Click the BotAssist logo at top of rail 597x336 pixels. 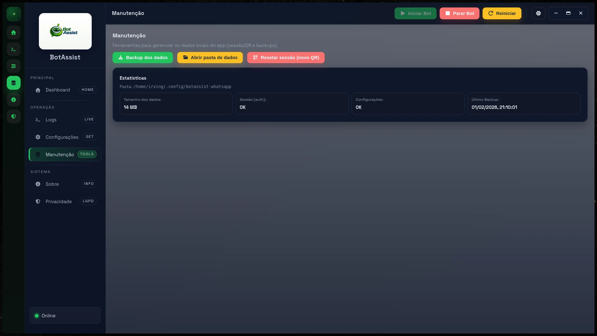point(65,31)
